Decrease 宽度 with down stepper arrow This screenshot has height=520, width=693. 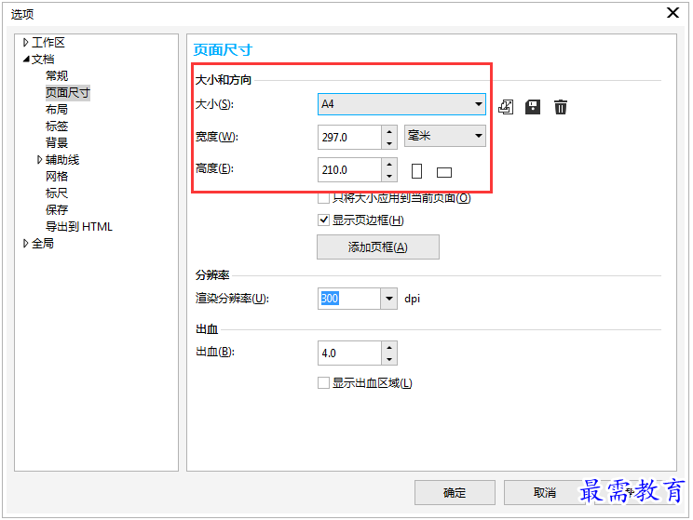(389, 143)
